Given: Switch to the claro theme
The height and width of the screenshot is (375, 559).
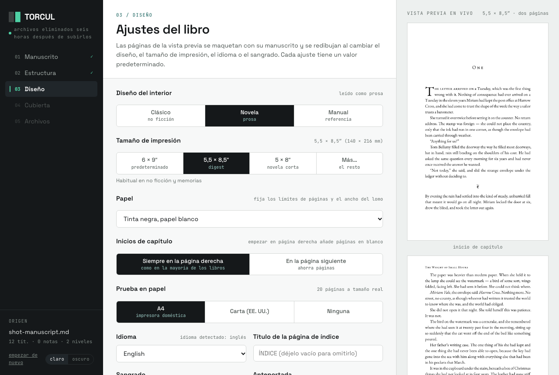Looking at the screenshot, I should coord(57,359).
